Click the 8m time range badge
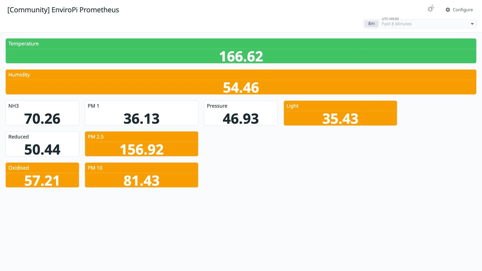The width and height of the screenshot is (482, 271). coord(371,24)
